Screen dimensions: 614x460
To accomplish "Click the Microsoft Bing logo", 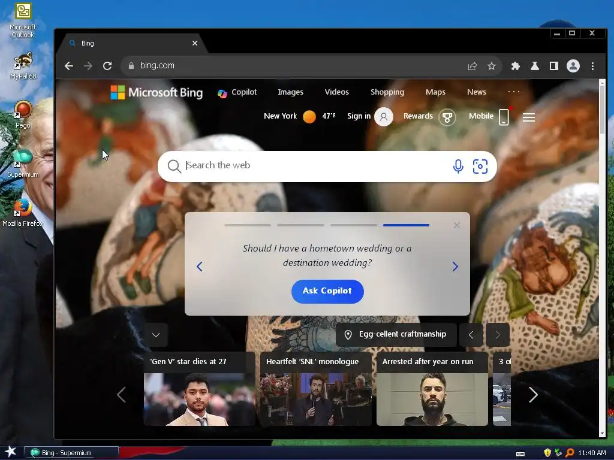I will 156,92.
